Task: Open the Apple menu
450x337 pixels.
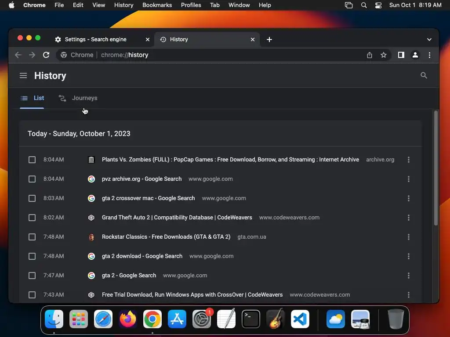Action: click(11, 5)
